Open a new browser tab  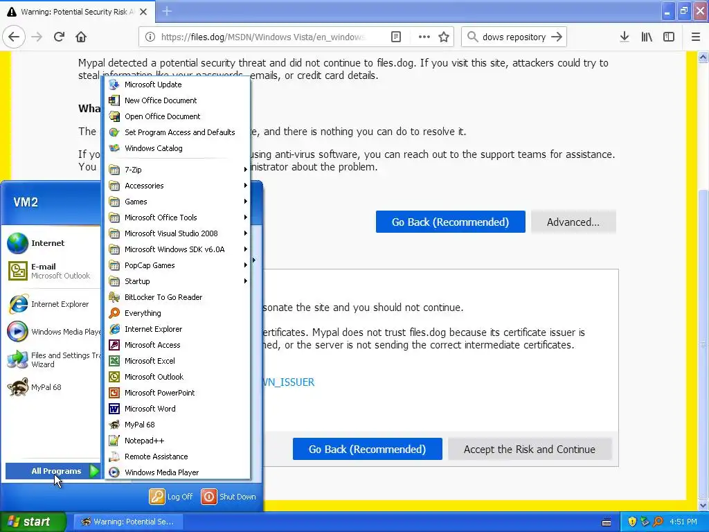(166, 11)
